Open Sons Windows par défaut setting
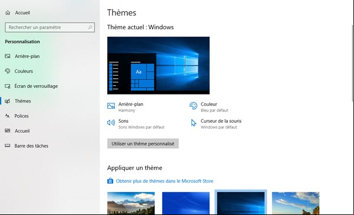The width and height of the screenshot is (354, 215). pyautogui.click(x=135, y=124)
